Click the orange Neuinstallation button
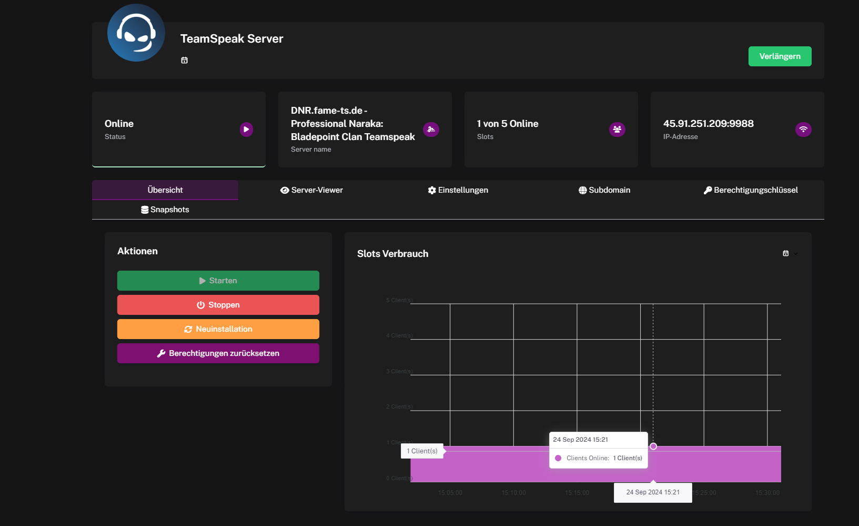The width and height of the screenshot is (859, 526). pos(218,329)
